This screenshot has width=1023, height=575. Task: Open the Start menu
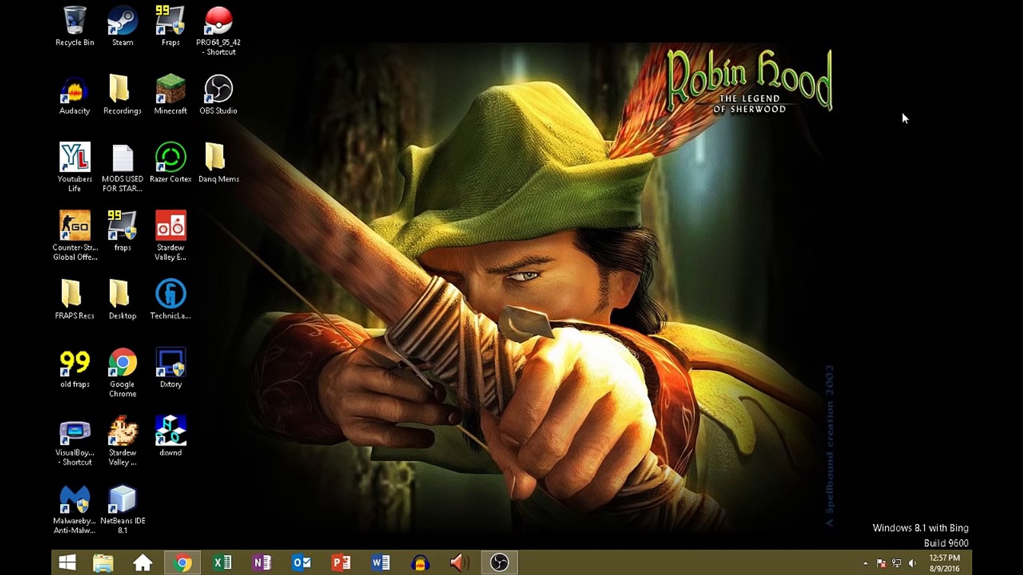pyautogui.click(x=67, y=563)
